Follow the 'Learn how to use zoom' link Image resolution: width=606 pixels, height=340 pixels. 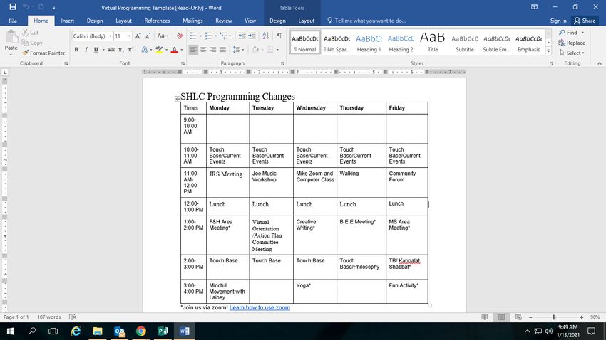pyautogui.click(x=260, y=307)
